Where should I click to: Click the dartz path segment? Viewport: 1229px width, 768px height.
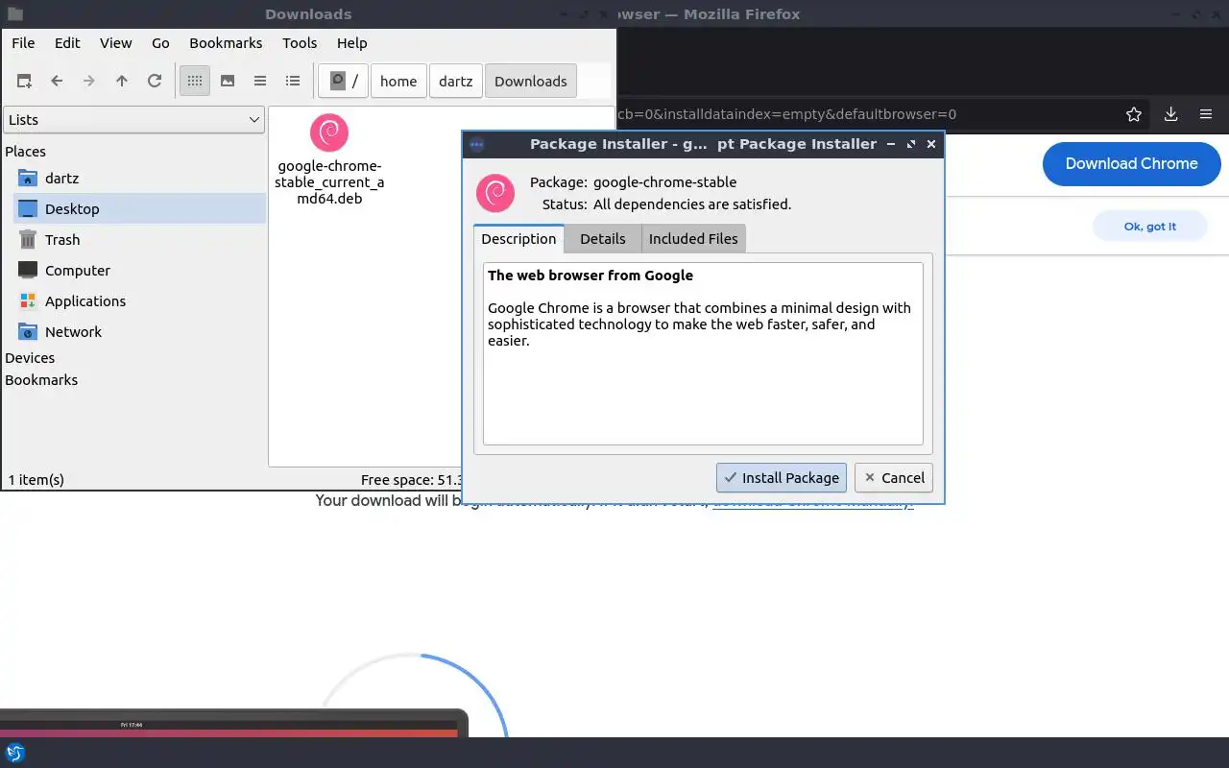[x=456, y=82]
